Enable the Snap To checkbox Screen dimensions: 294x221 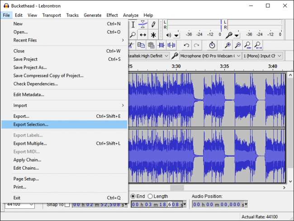click(x=67, y=205)
